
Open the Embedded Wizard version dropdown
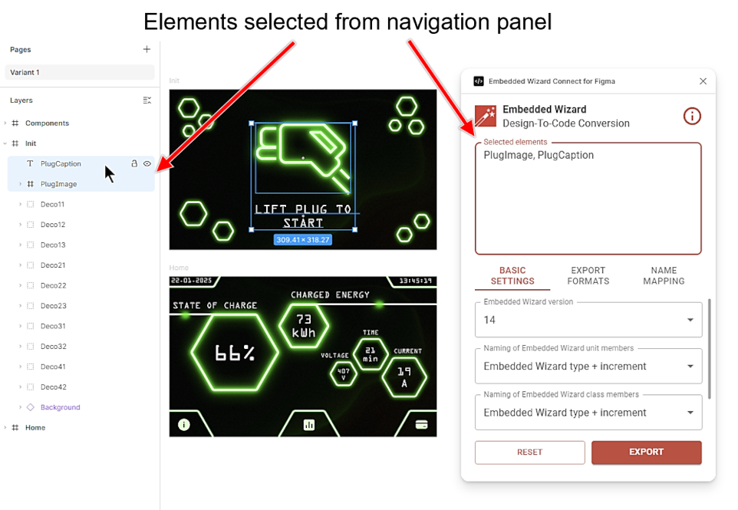pyautogui.click(x=588, y=320)
